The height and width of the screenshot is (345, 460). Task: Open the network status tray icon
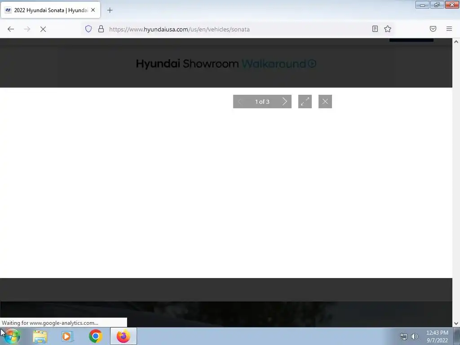coord(404,336)
